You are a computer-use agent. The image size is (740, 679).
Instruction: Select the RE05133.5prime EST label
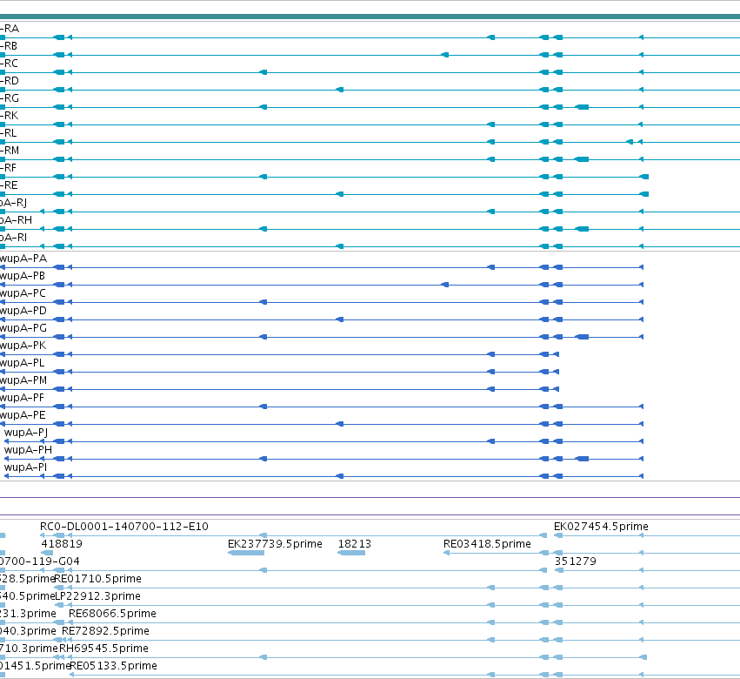coord(113,666)
